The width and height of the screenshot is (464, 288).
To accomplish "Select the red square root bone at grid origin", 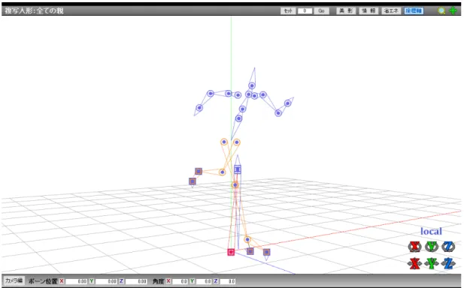I will pyautogui.click(x=231, y=252).
